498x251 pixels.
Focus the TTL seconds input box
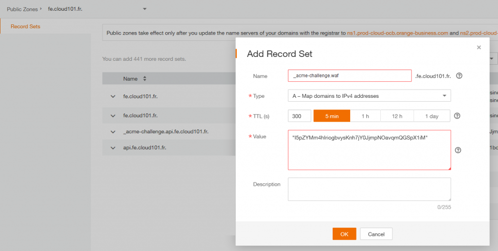click(300, 116)
